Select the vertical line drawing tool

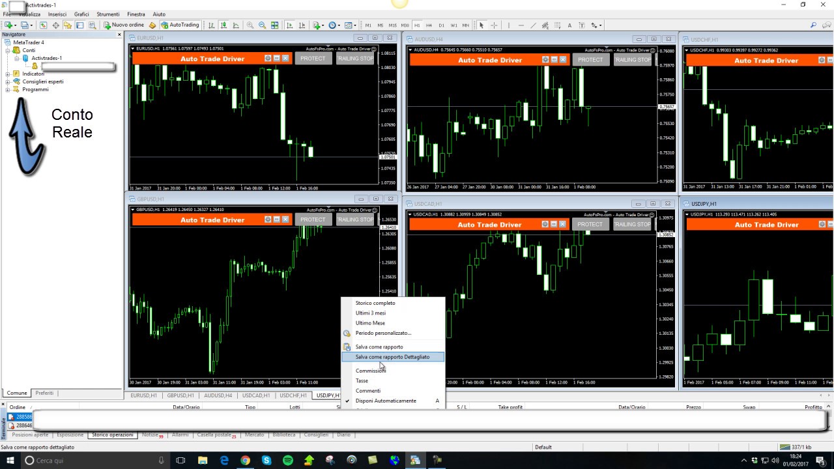point(509,25)
